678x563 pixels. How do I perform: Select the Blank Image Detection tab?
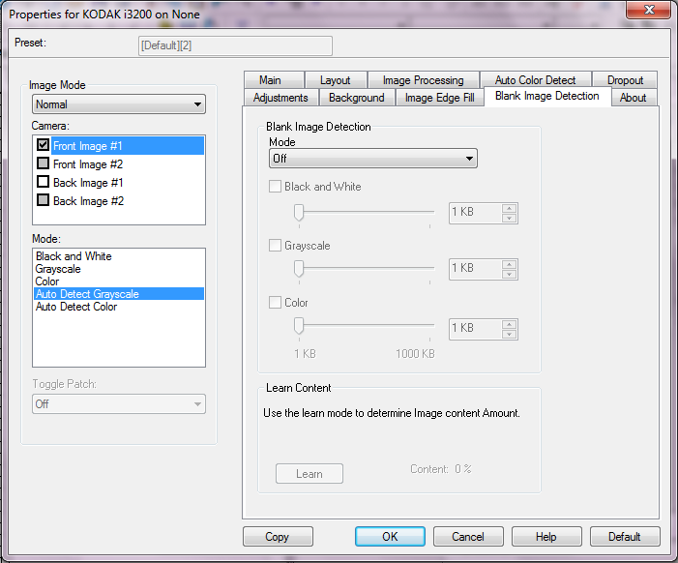547,96
